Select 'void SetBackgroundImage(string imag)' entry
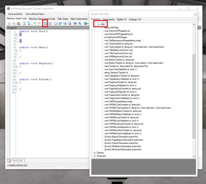Viewport: 206px width, 184px height. coord(123,40)
